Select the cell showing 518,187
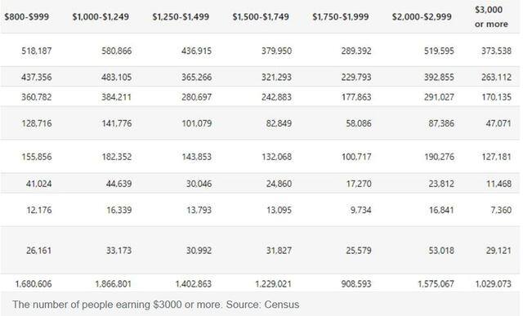Screen dimensions: 523x316 (x=36, y=51)
